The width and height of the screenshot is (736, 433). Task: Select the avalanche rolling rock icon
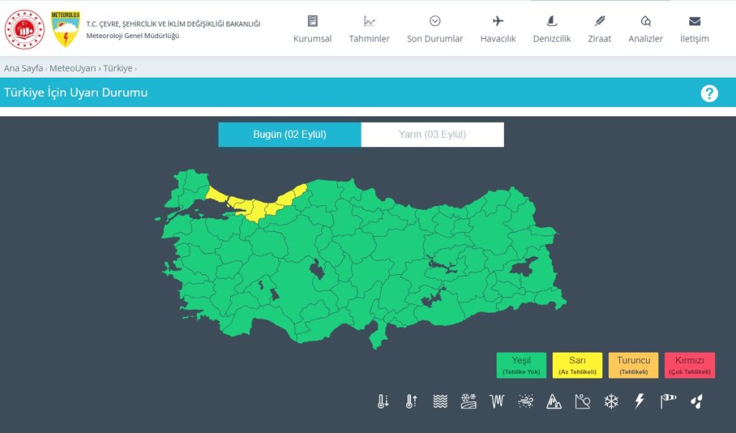click(x=582, y=401)
